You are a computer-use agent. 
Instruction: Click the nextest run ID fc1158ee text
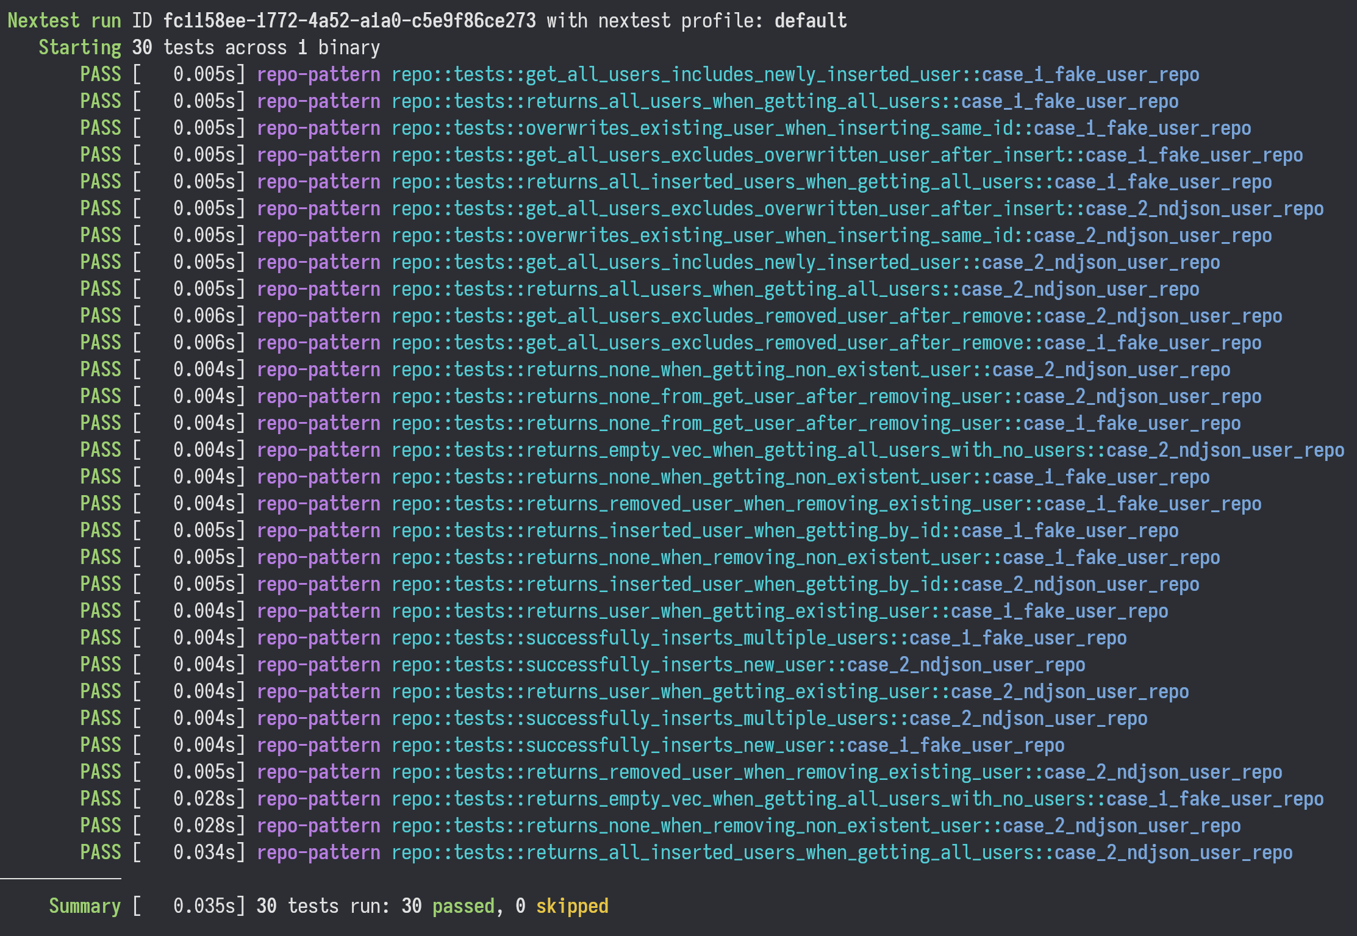point(349,21)
